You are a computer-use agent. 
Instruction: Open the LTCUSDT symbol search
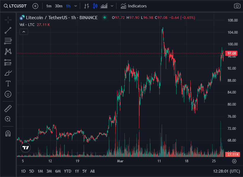pyautogui.click(x=15, y=6)
